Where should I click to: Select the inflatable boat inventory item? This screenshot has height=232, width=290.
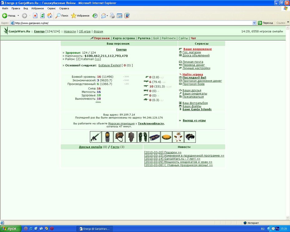[154, 137]
